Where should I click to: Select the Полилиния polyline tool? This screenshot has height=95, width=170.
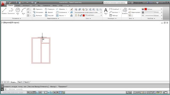tap(11, 11)
